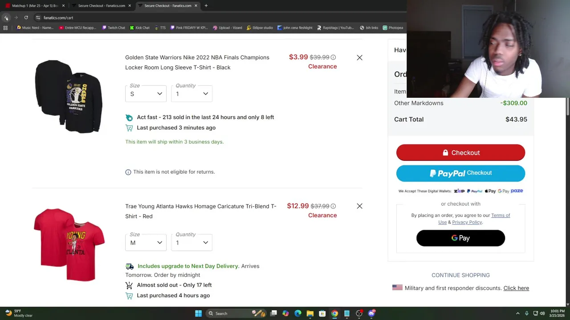The image size is (570, 320).
Task: Open military discount Click here link
Action: [516, 288]
